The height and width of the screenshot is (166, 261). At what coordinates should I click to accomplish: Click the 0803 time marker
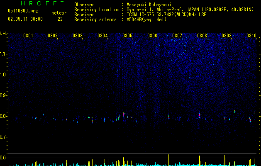pos(78,36)
